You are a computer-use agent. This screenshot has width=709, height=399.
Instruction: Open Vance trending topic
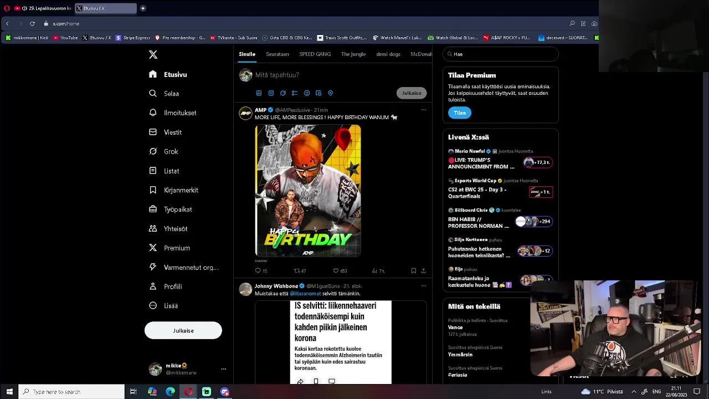click(x=455, y=328)
